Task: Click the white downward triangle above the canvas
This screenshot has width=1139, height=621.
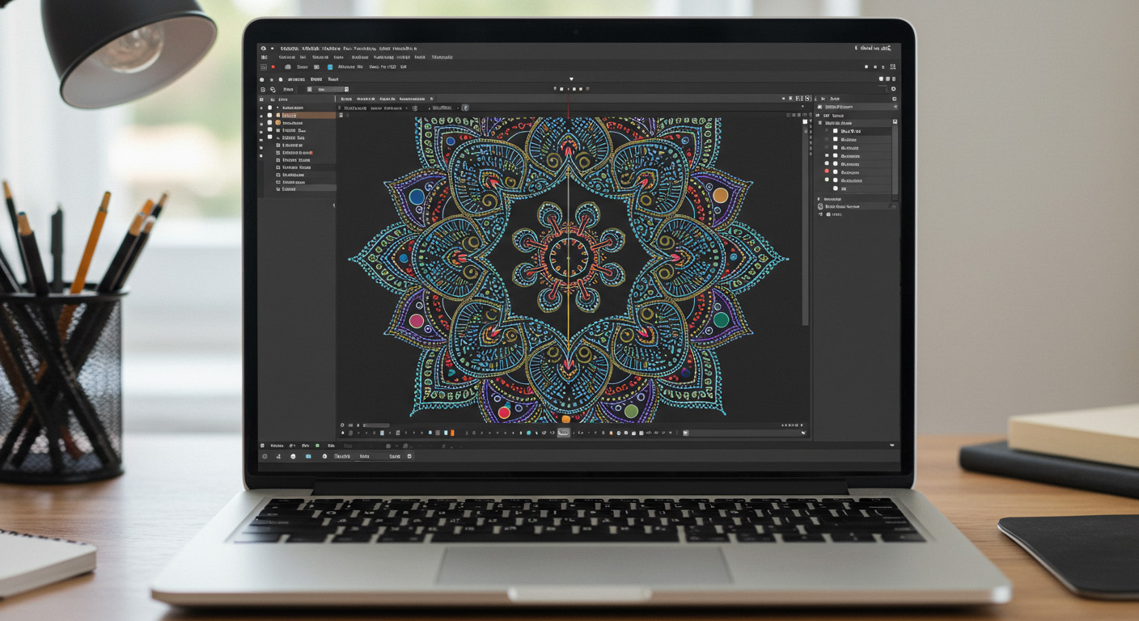Action: [571, 79]
